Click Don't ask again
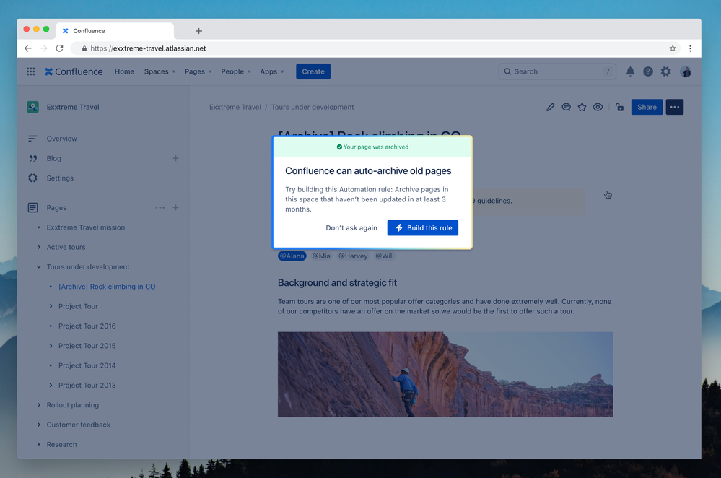The width and height of the screenshot is (721, 478). pyautogui.click(x=351, y=227)
